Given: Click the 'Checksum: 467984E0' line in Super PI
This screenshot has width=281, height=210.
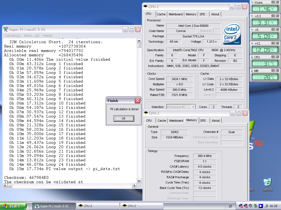Looking at the screenshot, I should [x=26, y=177].
